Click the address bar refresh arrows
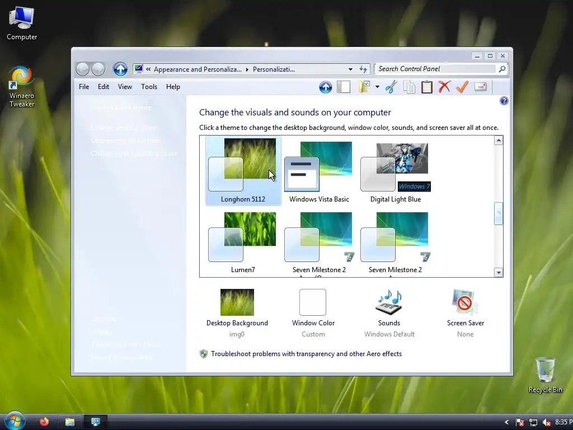Viewport: 573px width, 430px height. click(x=363, y=69)
